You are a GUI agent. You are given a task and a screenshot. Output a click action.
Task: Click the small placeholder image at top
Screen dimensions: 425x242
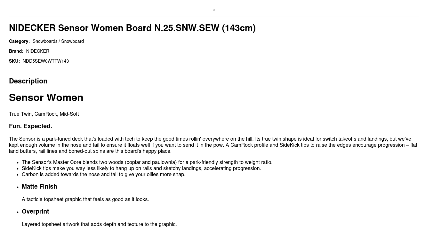tap(214, 10)
